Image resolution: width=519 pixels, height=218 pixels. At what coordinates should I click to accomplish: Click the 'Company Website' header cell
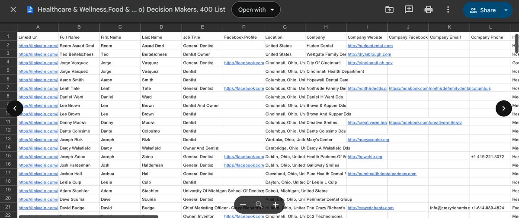(x=367, y=37)
